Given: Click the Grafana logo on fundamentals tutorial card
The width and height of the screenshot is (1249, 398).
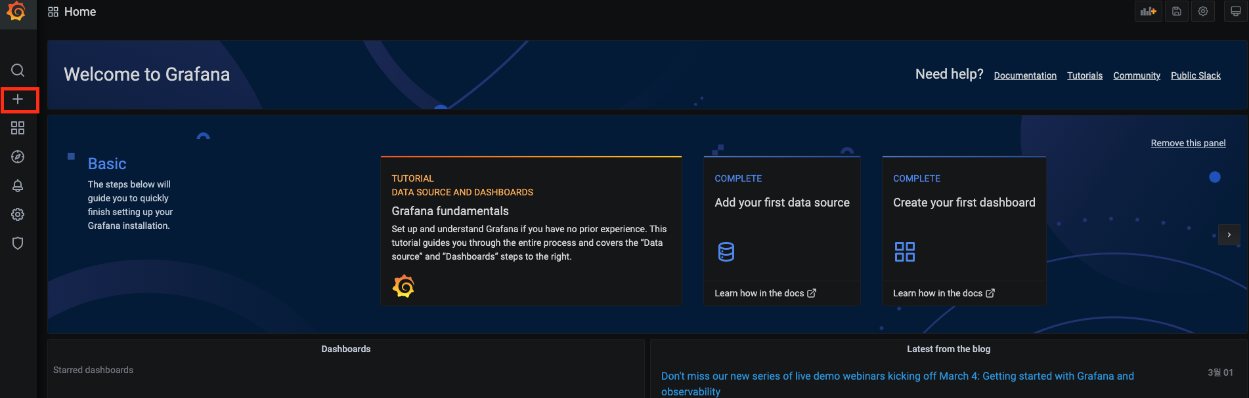Looking at the screenshot, I should coord(403,286).
